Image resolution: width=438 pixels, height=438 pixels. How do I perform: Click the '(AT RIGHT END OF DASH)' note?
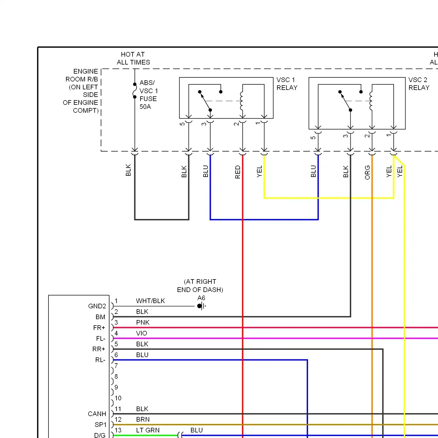[x=200, y=286]
